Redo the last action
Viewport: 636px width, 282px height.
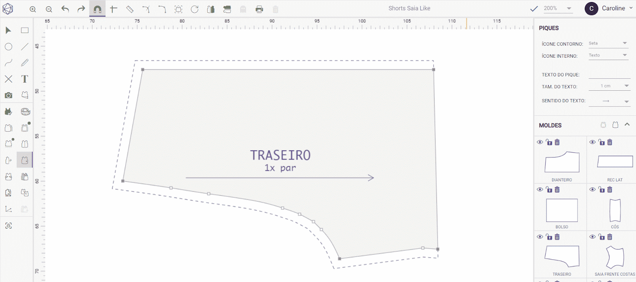pos(81,9)
